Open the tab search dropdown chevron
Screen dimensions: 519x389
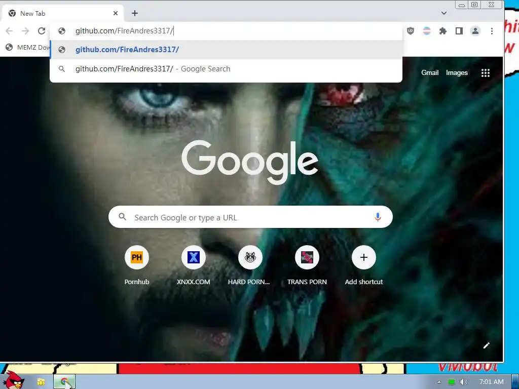[x=444, y=13]
